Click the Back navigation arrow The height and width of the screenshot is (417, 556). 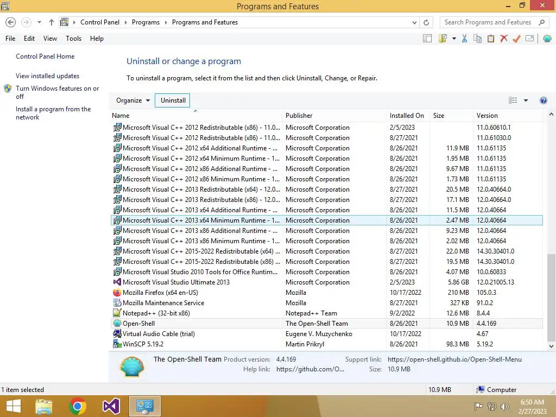click(11, 22)
